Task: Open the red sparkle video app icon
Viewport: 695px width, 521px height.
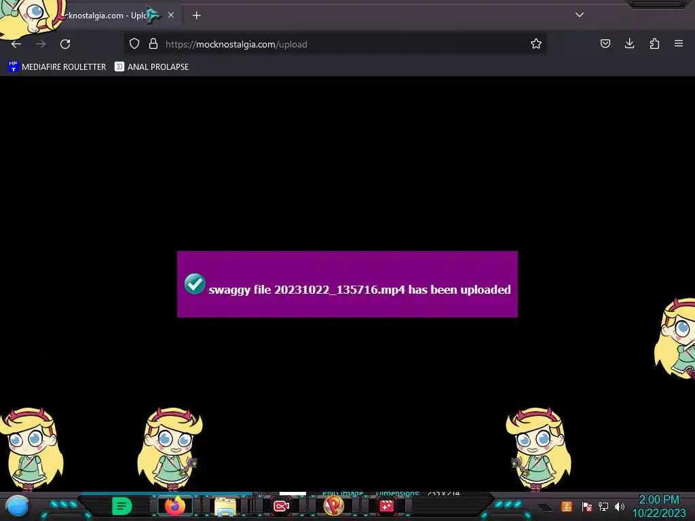Action: click(x=386, y=505)
